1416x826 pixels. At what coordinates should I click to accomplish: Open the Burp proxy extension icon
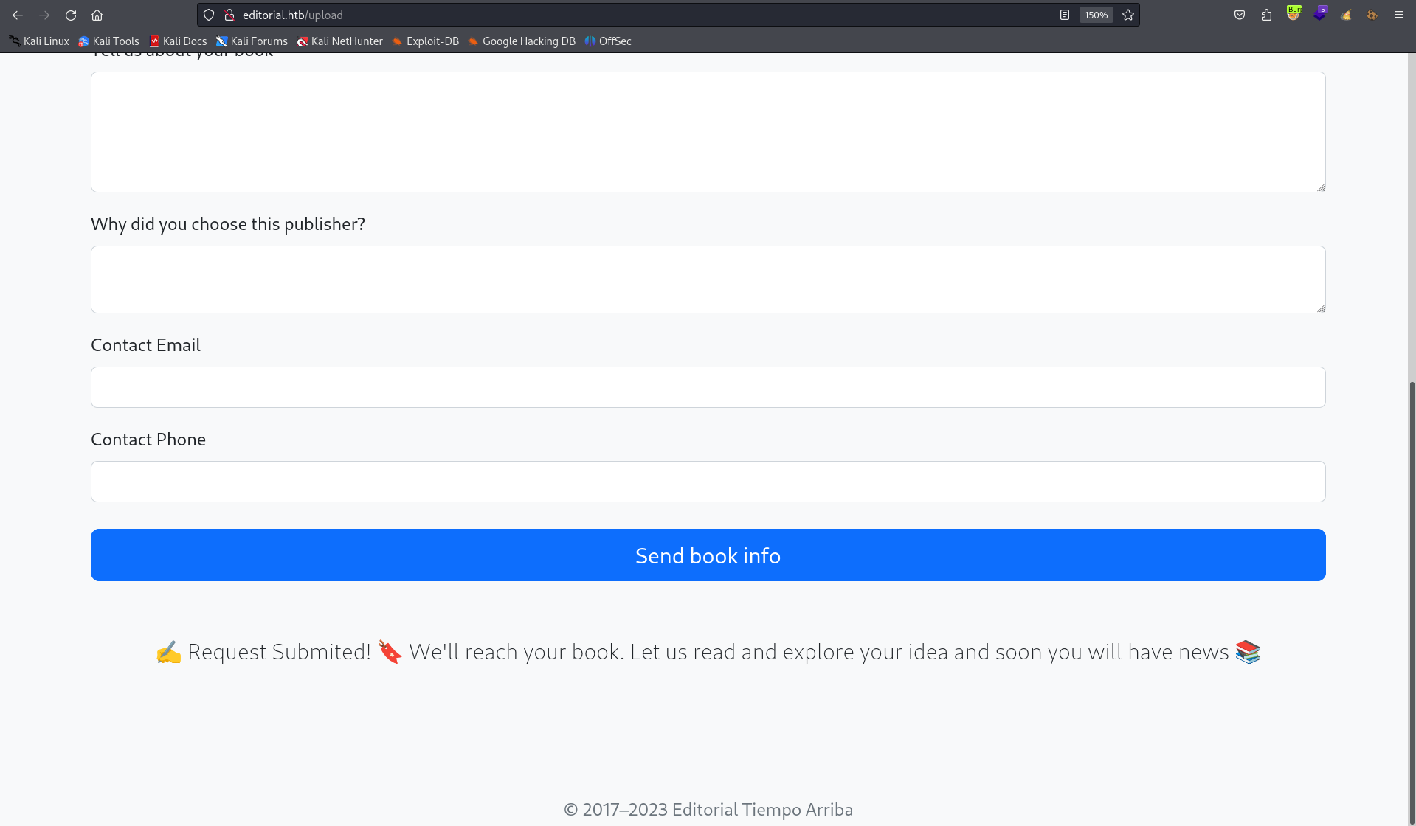click(x=1293, y=13)
